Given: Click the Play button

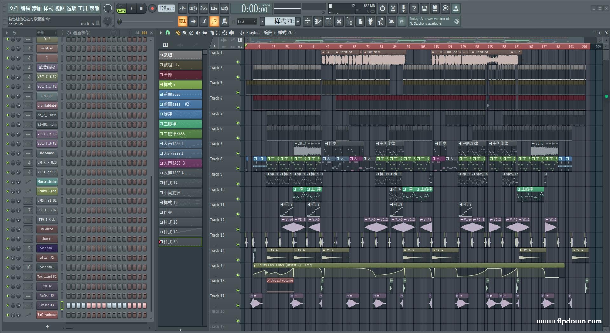Looking at the screenshot, I should (x=131, y=9).
